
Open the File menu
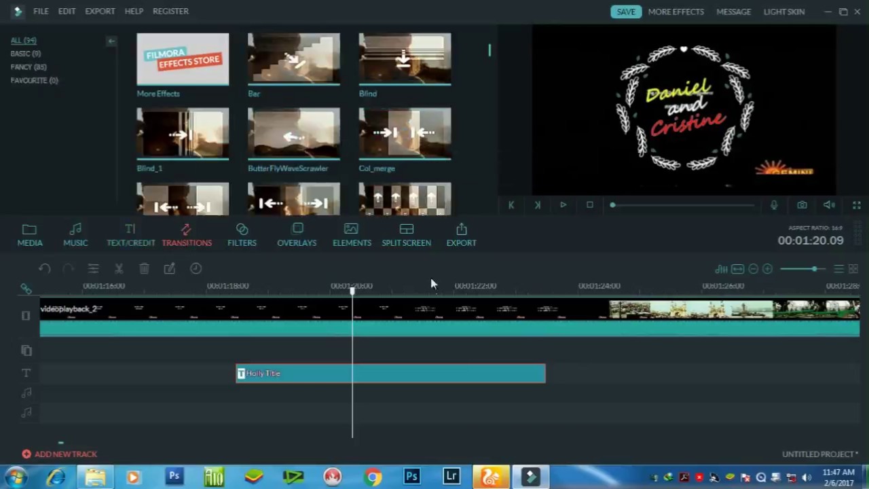pyautogui.click(x=41, y=12)
